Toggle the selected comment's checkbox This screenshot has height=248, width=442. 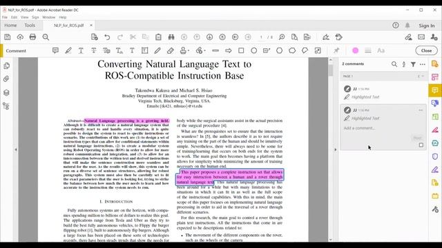tap(421, 145)
